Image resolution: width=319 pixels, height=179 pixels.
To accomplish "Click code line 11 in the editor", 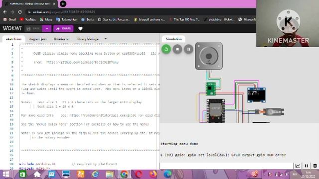I will (x=90, y=89).
